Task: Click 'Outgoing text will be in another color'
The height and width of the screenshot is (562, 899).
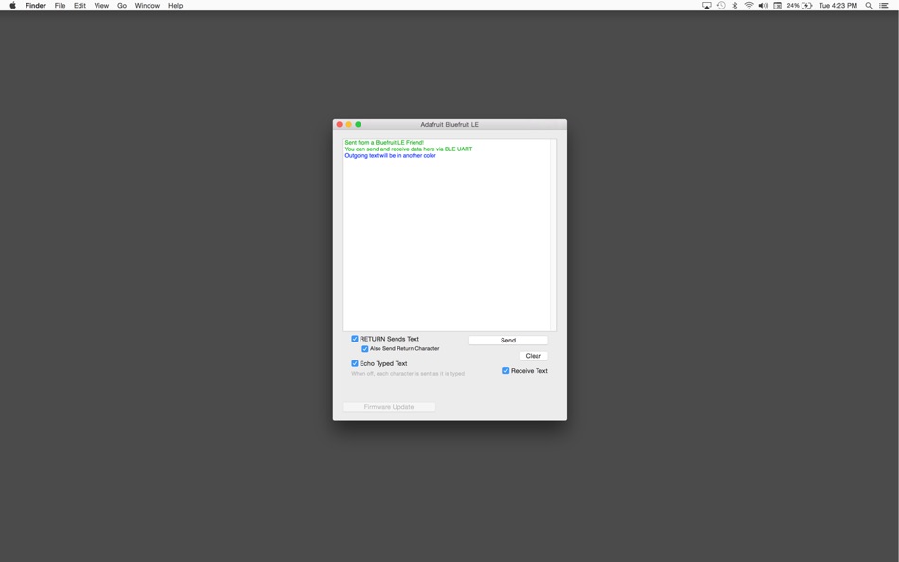Action: pos(390,155)
